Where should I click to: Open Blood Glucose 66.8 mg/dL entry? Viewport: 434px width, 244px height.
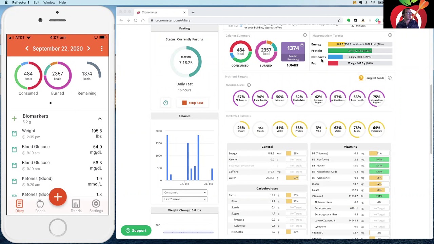pyautogui.click(x=58, y=165)
